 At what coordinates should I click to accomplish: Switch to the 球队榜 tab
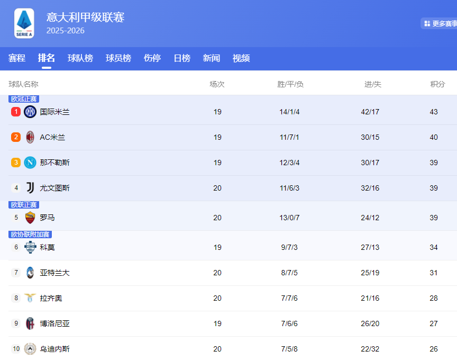point(80,58)
